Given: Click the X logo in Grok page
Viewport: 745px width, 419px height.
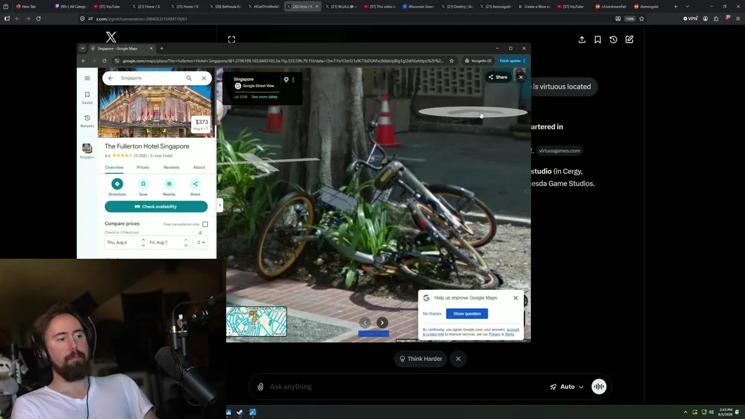Looking at the screenshot, I should tap(111, 38).
